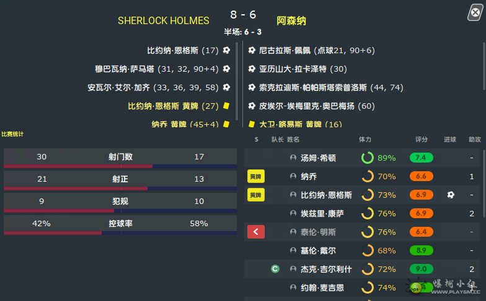Screen dimensions: 486x301
Task: Sort players by 进球 column header
Action: click(x=450, y=140)
